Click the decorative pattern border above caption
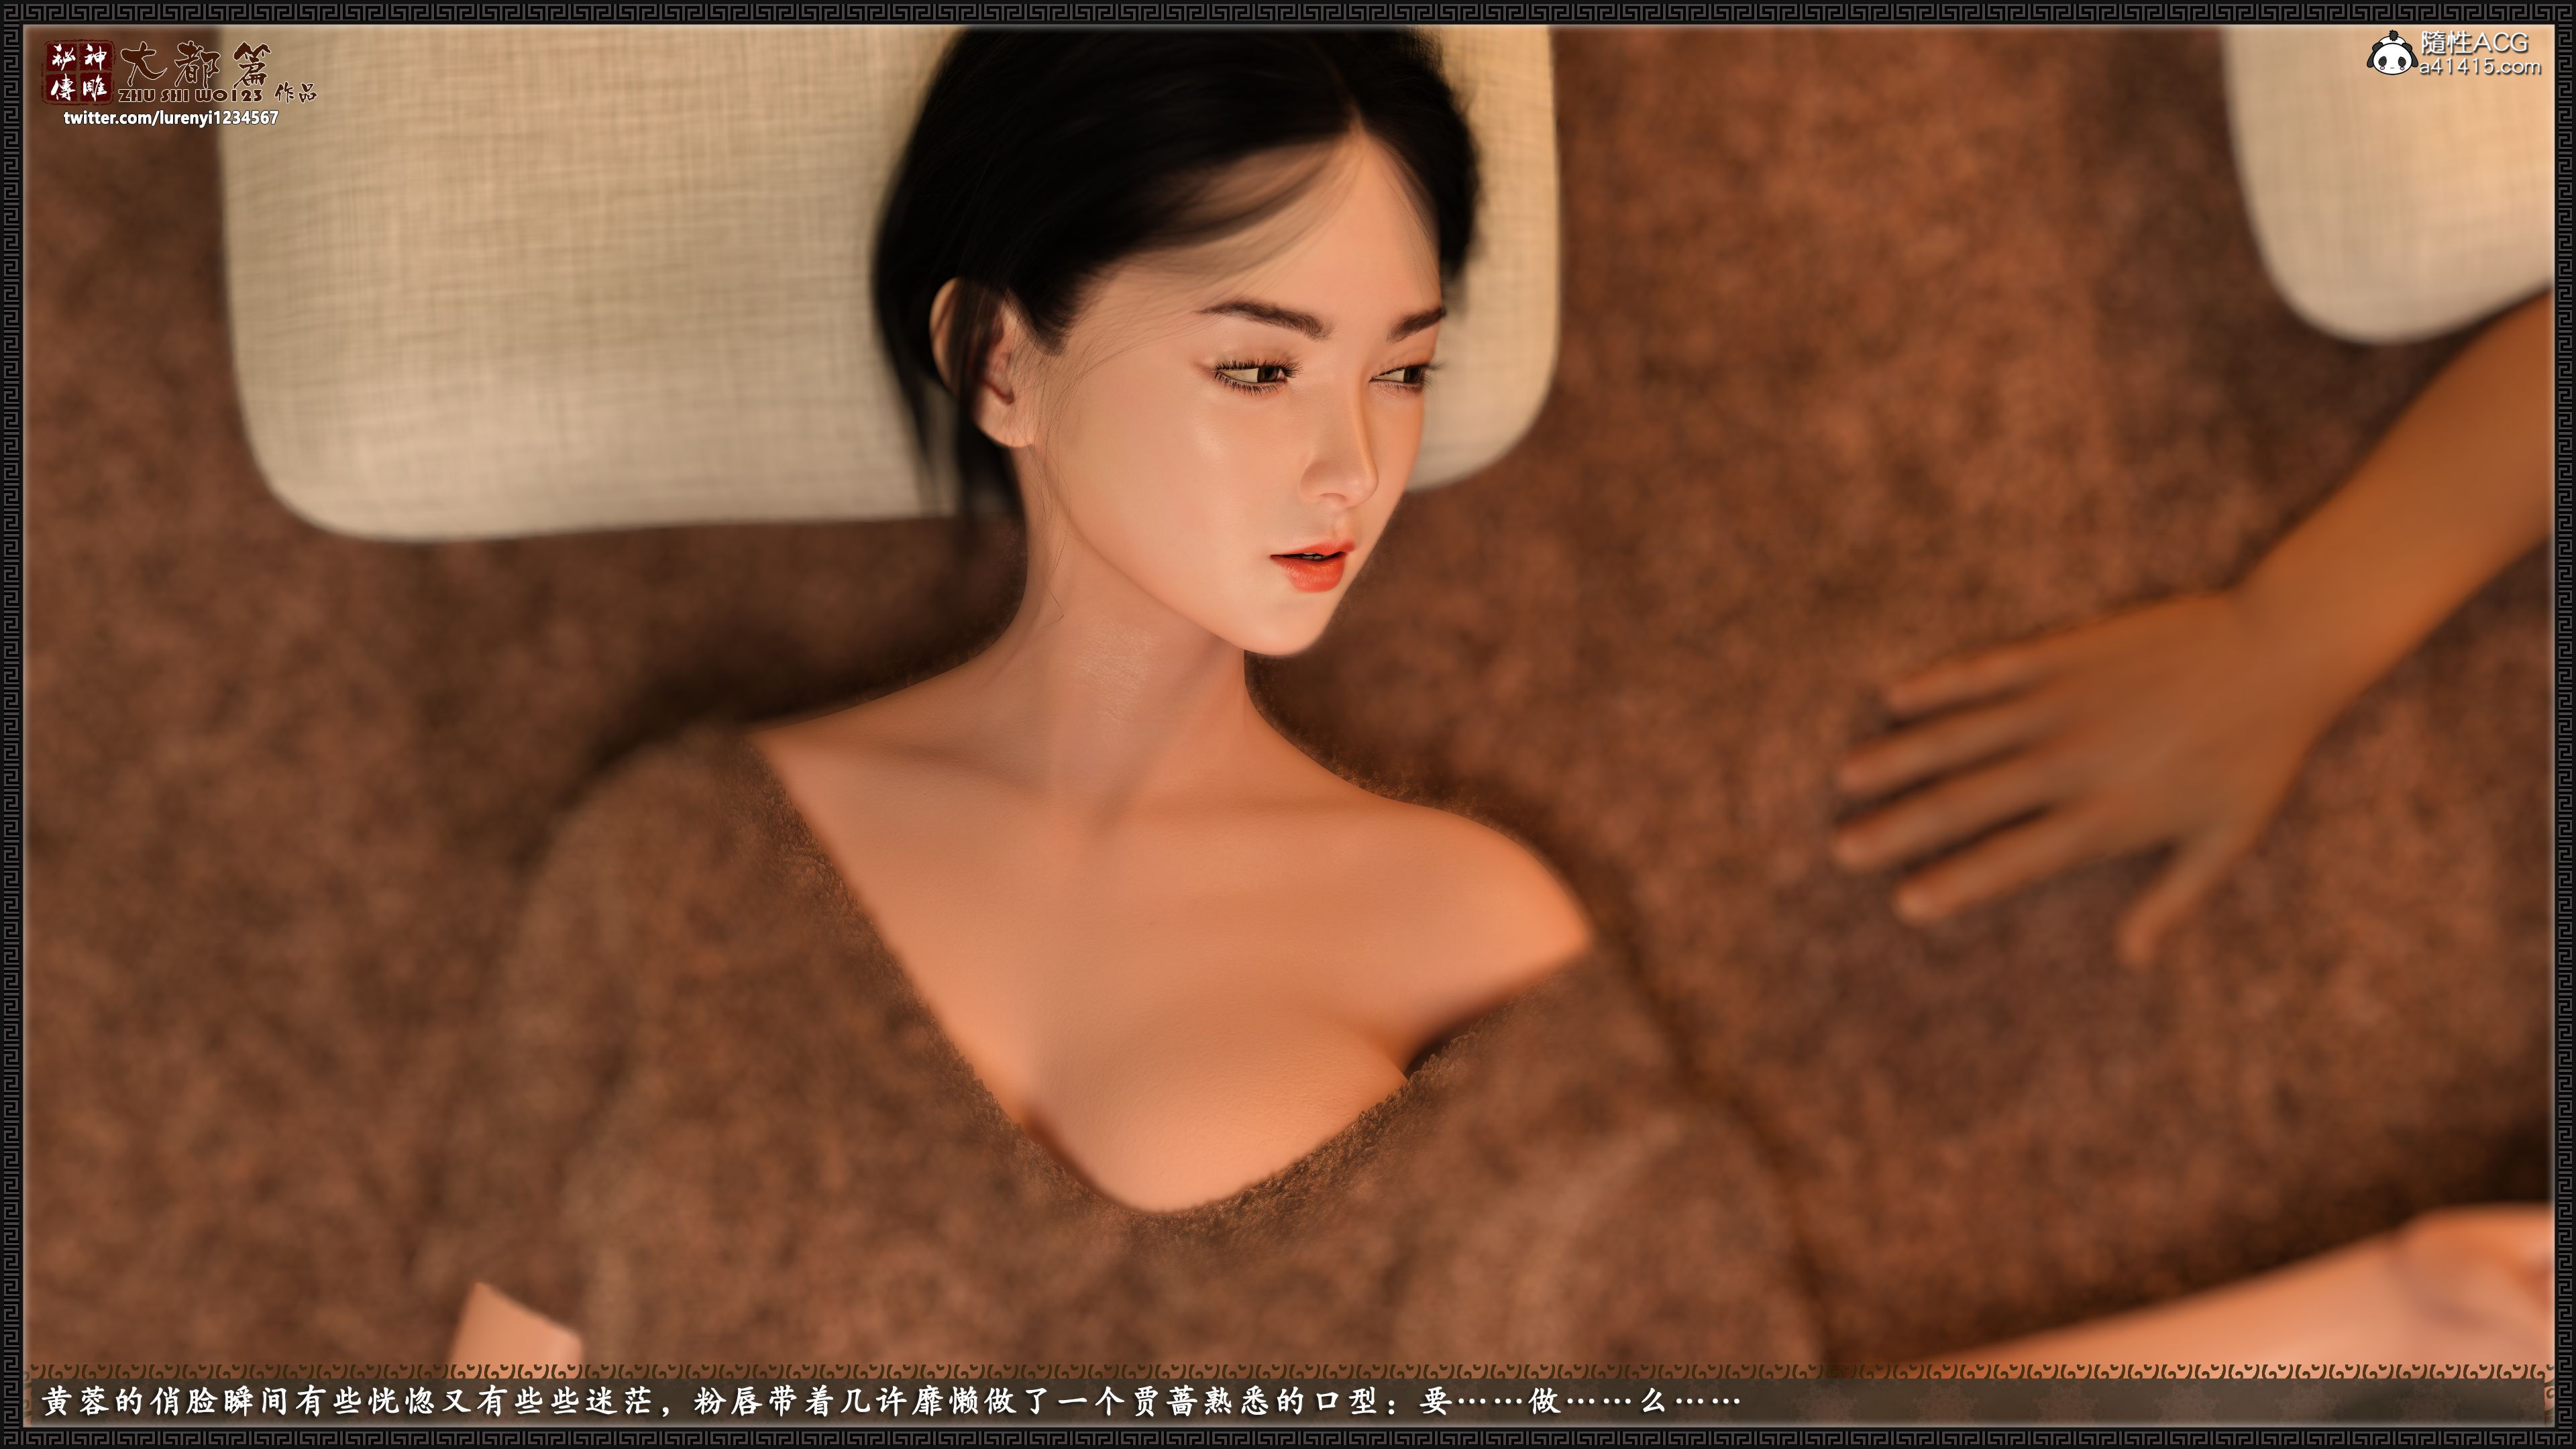This screenshot has height=1449, width=2576. [x=1288, y=1371]
